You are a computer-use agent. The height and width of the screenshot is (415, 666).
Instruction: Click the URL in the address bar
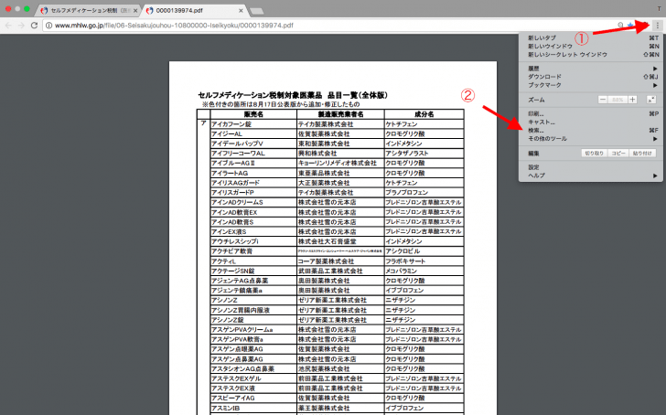(174, 26)
